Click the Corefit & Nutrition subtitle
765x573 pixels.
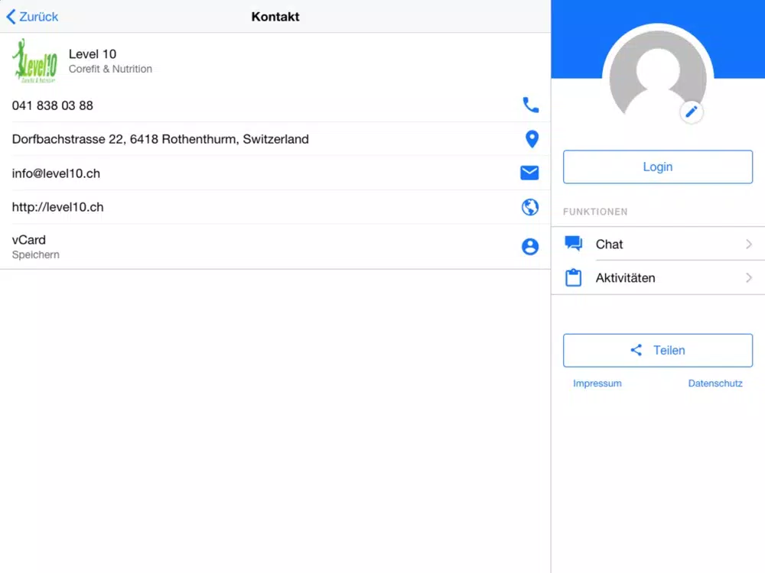click(x=110, y=70)
